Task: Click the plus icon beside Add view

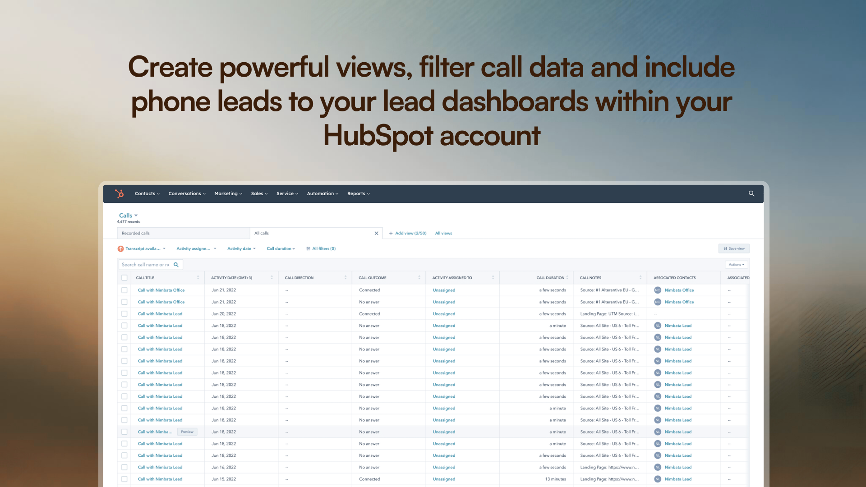Action: click(x=391, y=233)
